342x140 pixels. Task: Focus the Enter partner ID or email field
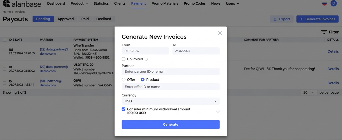pyautogui.click(x=171, y=71)
